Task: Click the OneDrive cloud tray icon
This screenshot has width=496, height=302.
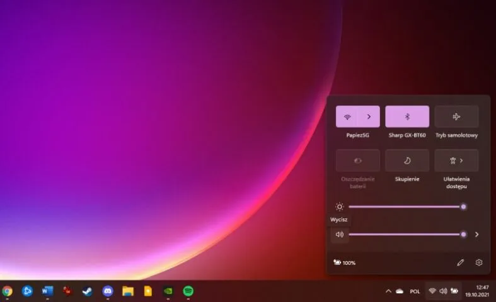Action: (400, 291)
